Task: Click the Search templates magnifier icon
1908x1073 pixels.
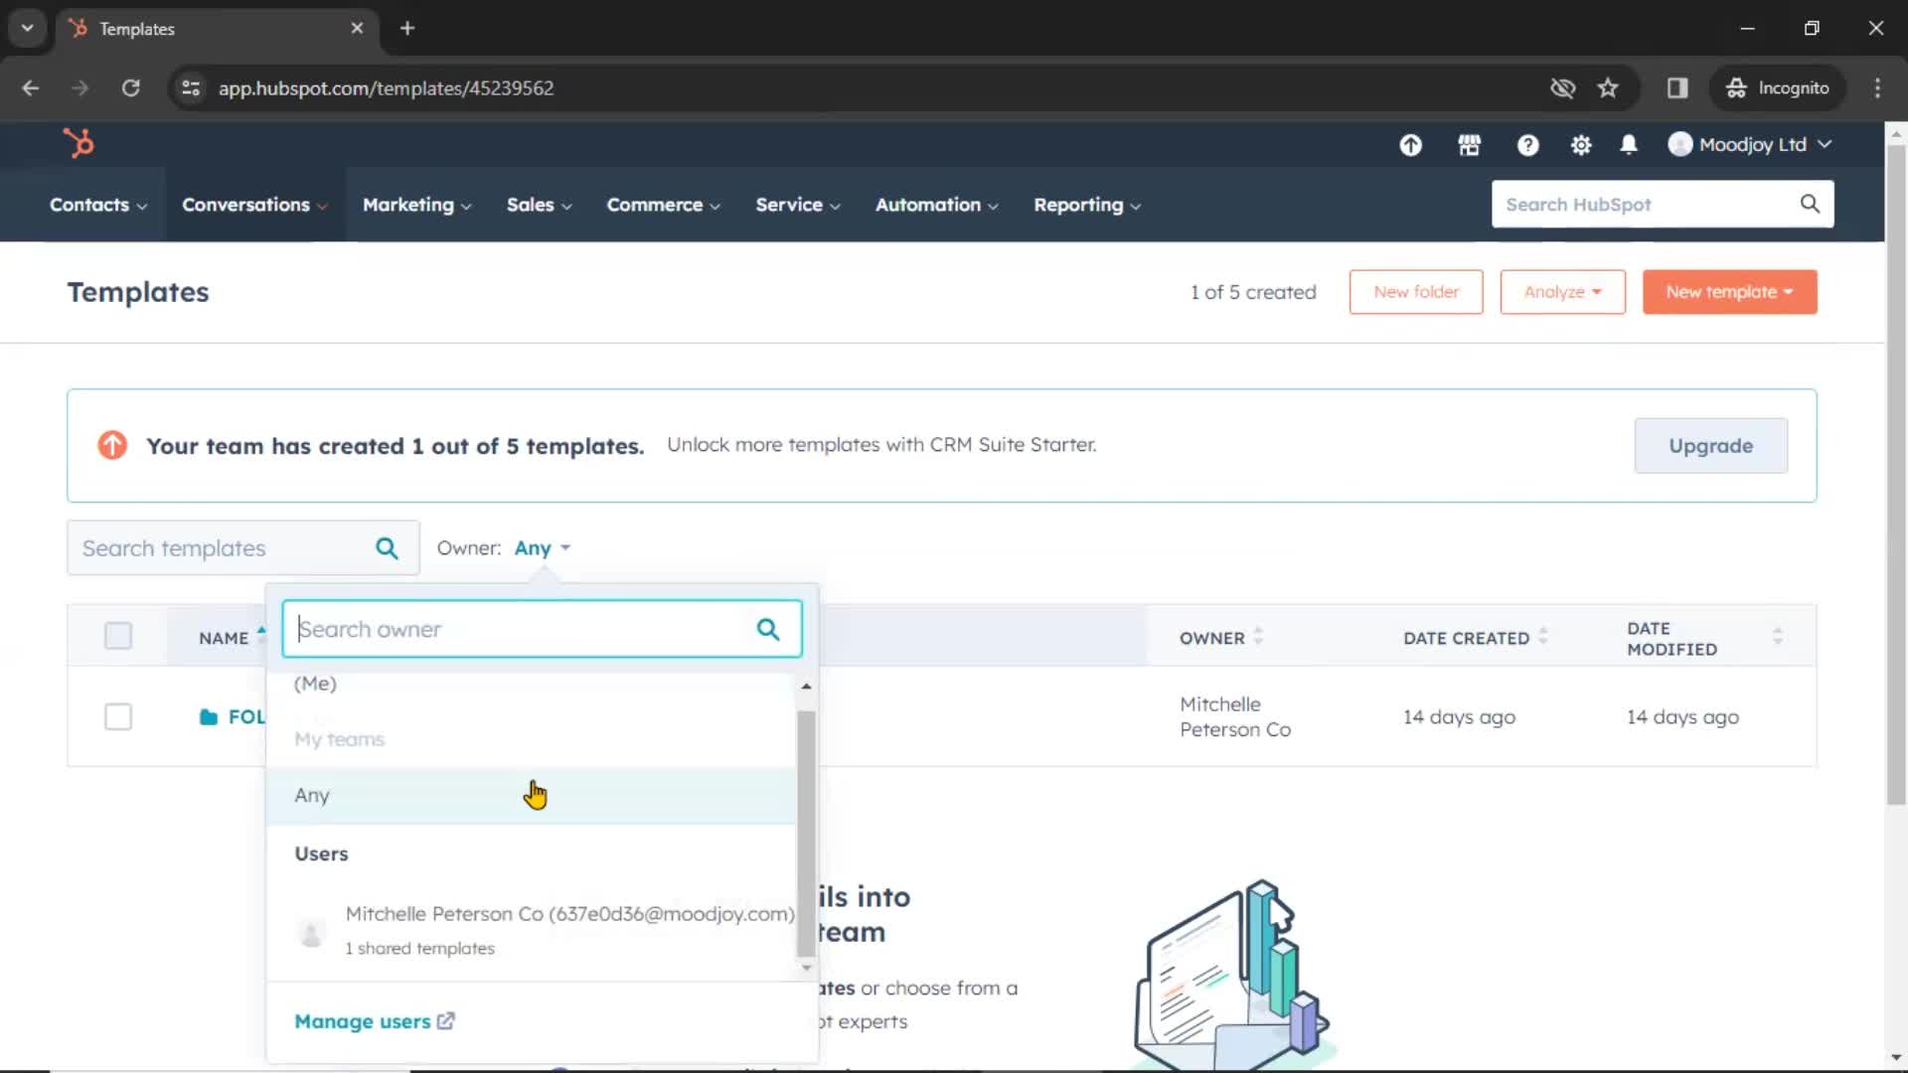Action: click(387, 548)
